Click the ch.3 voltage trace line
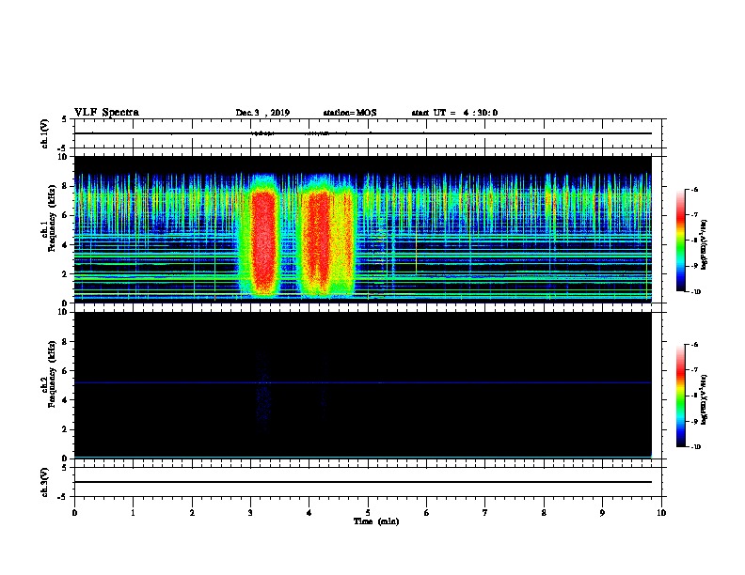 362,482
